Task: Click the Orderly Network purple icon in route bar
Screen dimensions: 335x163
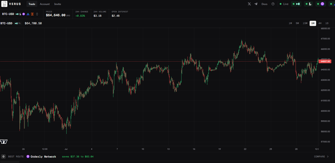Action: click(x=28, y=157)
